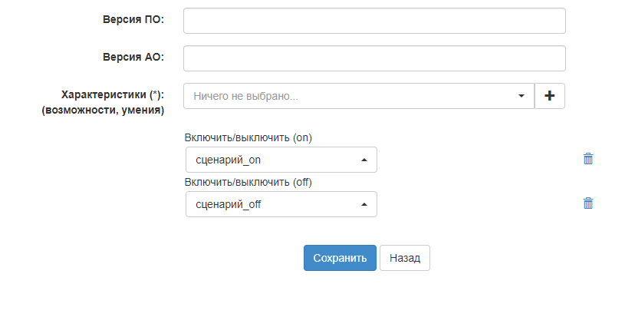Click the arrow inside сценарий_on select
Image resolution: width=635 pixels, height=317 pixels.
click(364, 160)
